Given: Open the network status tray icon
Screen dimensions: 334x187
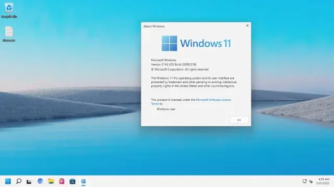Looking at the screenshot, I should click(x=305, y=181).
